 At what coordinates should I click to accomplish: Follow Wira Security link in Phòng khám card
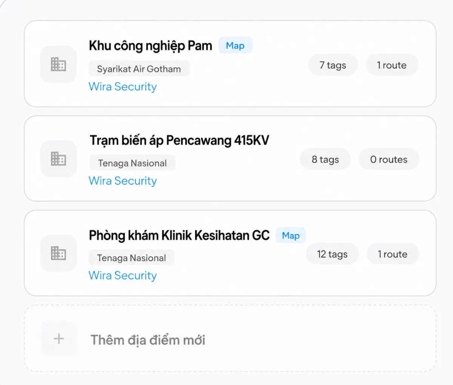point(123,276)
